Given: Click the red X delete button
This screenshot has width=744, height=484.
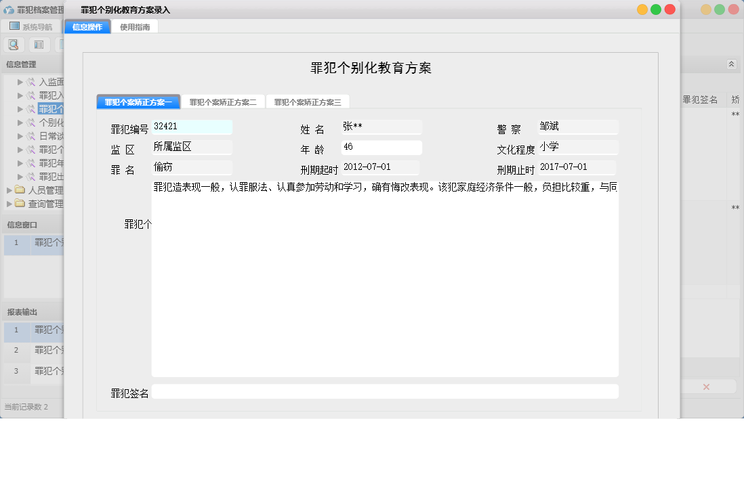Looking at the screenshot, I should tap(706, 386).
